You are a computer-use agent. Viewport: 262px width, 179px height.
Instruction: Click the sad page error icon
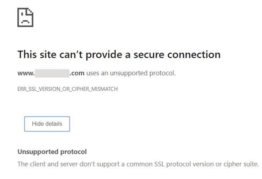(25, 17)
